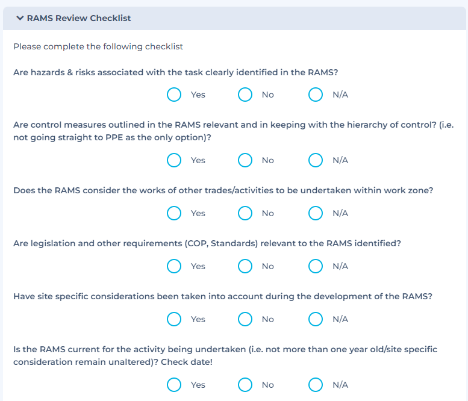Tick Yes for RAMS current check date question
The height and width of the screenshot is (401, 468).
point(174,385)
